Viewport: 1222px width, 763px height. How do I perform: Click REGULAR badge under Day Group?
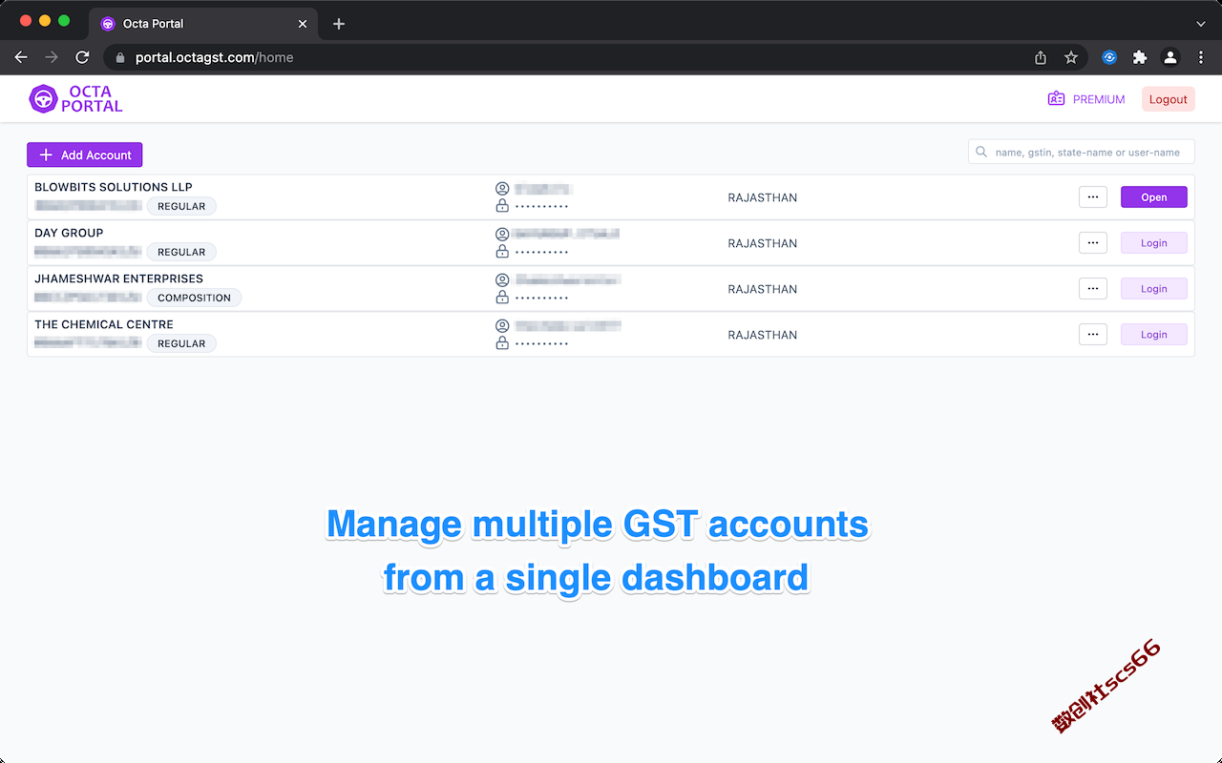pos(181,252)
